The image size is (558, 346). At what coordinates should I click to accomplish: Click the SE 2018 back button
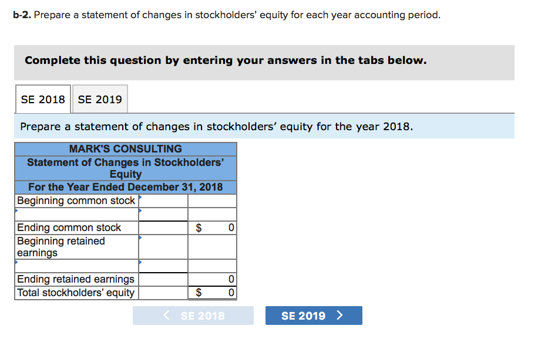(x=193, y=315)
